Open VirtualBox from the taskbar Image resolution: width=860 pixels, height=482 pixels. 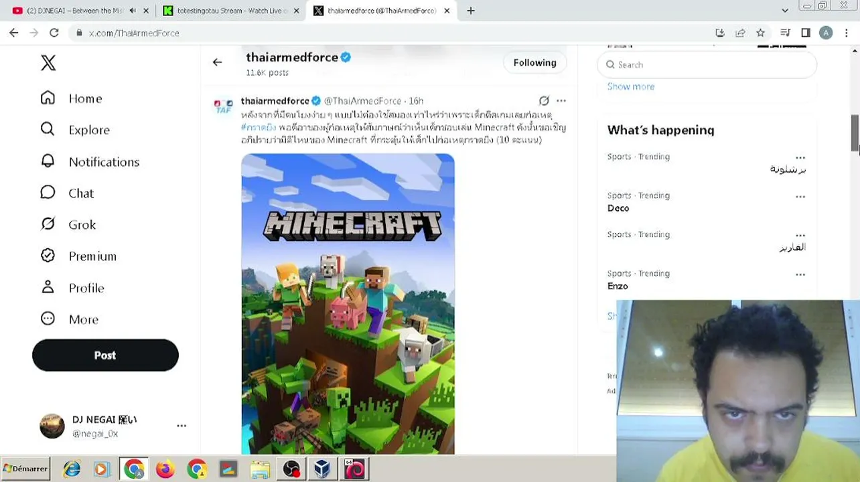(323, 469)
